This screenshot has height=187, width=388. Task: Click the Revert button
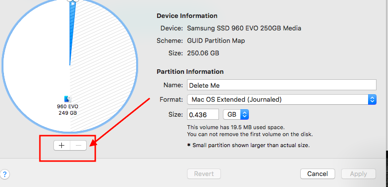click(x=204, y=174)
